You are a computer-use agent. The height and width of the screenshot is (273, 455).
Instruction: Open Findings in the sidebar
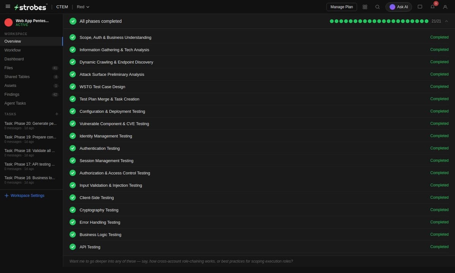pos(31,94)
